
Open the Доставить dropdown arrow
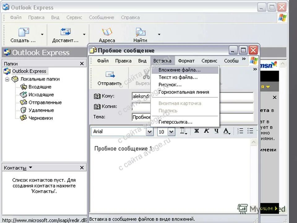point(84,34)
